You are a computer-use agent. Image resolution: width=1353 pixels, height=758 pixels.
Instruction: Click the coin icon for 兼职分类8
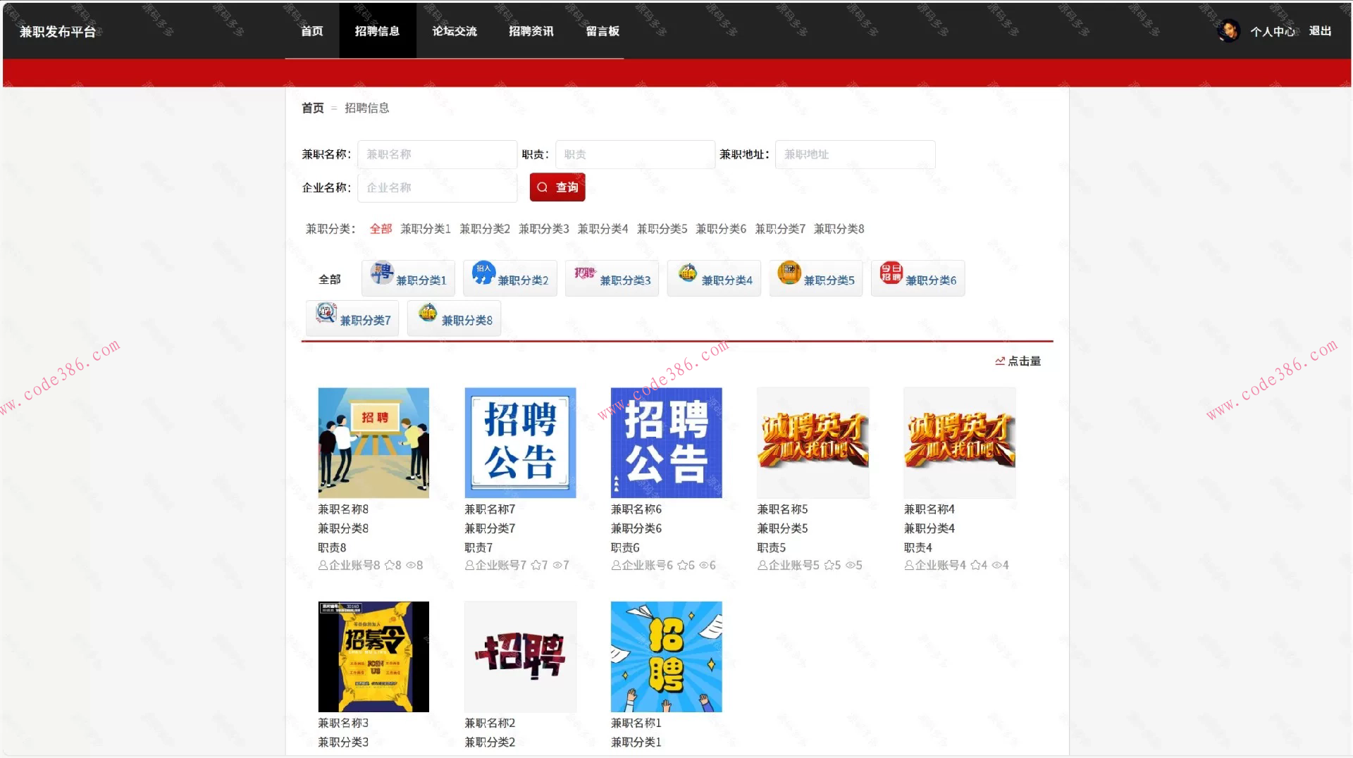click(427, 314)
